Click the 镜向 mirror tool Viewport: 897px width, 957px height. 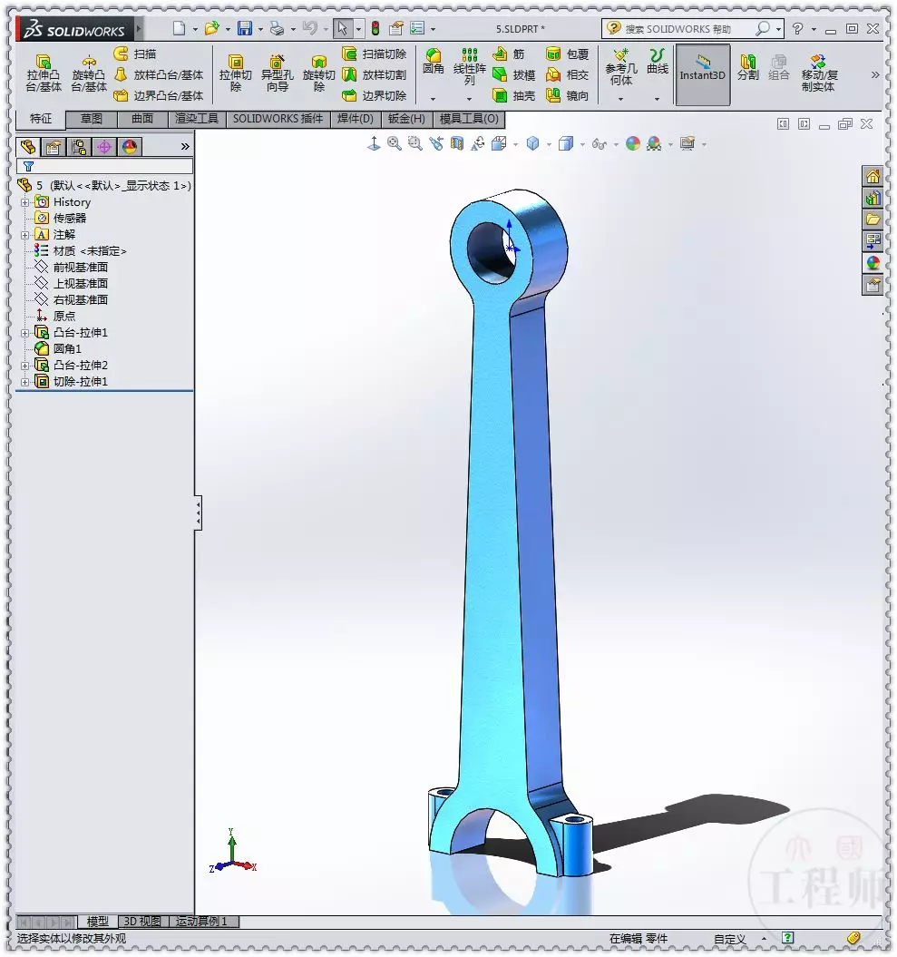point(567,95)
